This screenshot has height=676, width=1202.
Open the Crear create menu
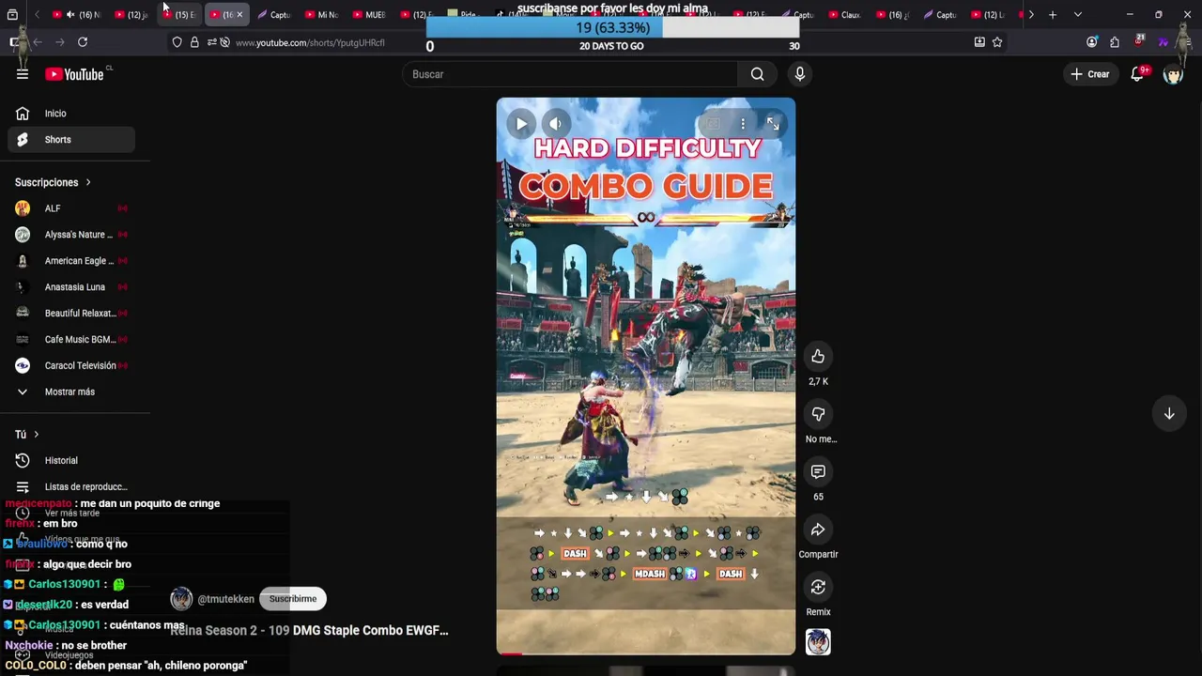(1089, 74)
